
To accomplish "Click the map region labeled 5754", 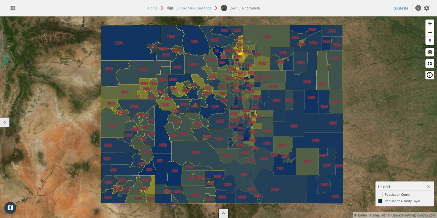I will pyautogui.click(x=283, y=146).
